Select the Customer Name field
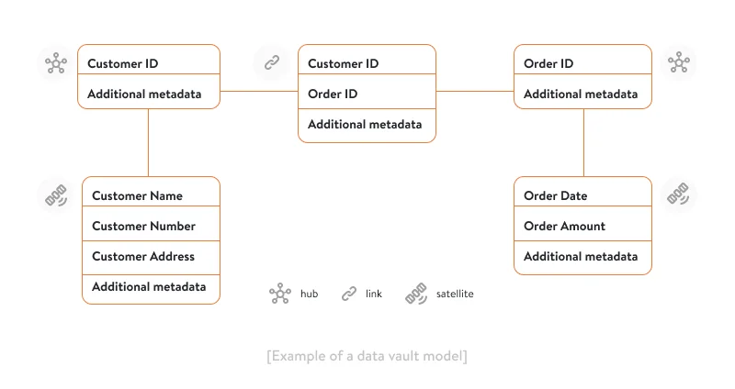 point(137,195)
